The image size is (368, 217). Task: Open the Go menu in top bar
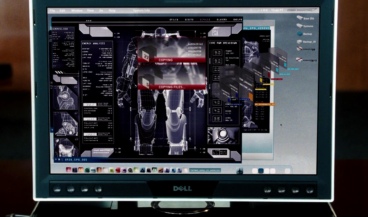click(101, 11)
